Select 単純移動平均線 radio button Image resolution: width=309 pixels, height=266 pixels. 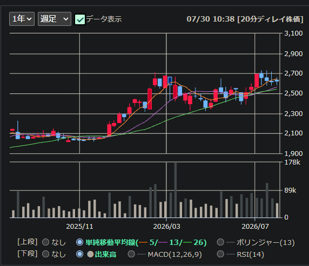[x=79, y=242]
